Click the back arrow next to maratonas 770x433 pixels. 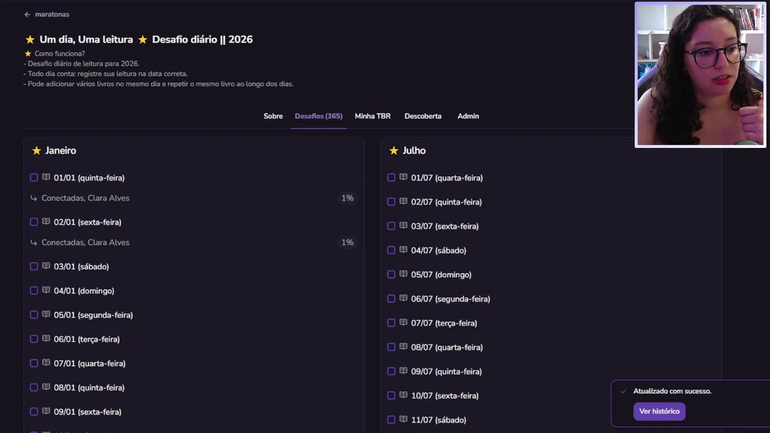27,14
